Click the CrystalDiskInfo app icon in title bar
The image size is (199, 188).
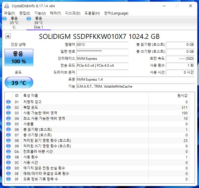coord(7,6)
